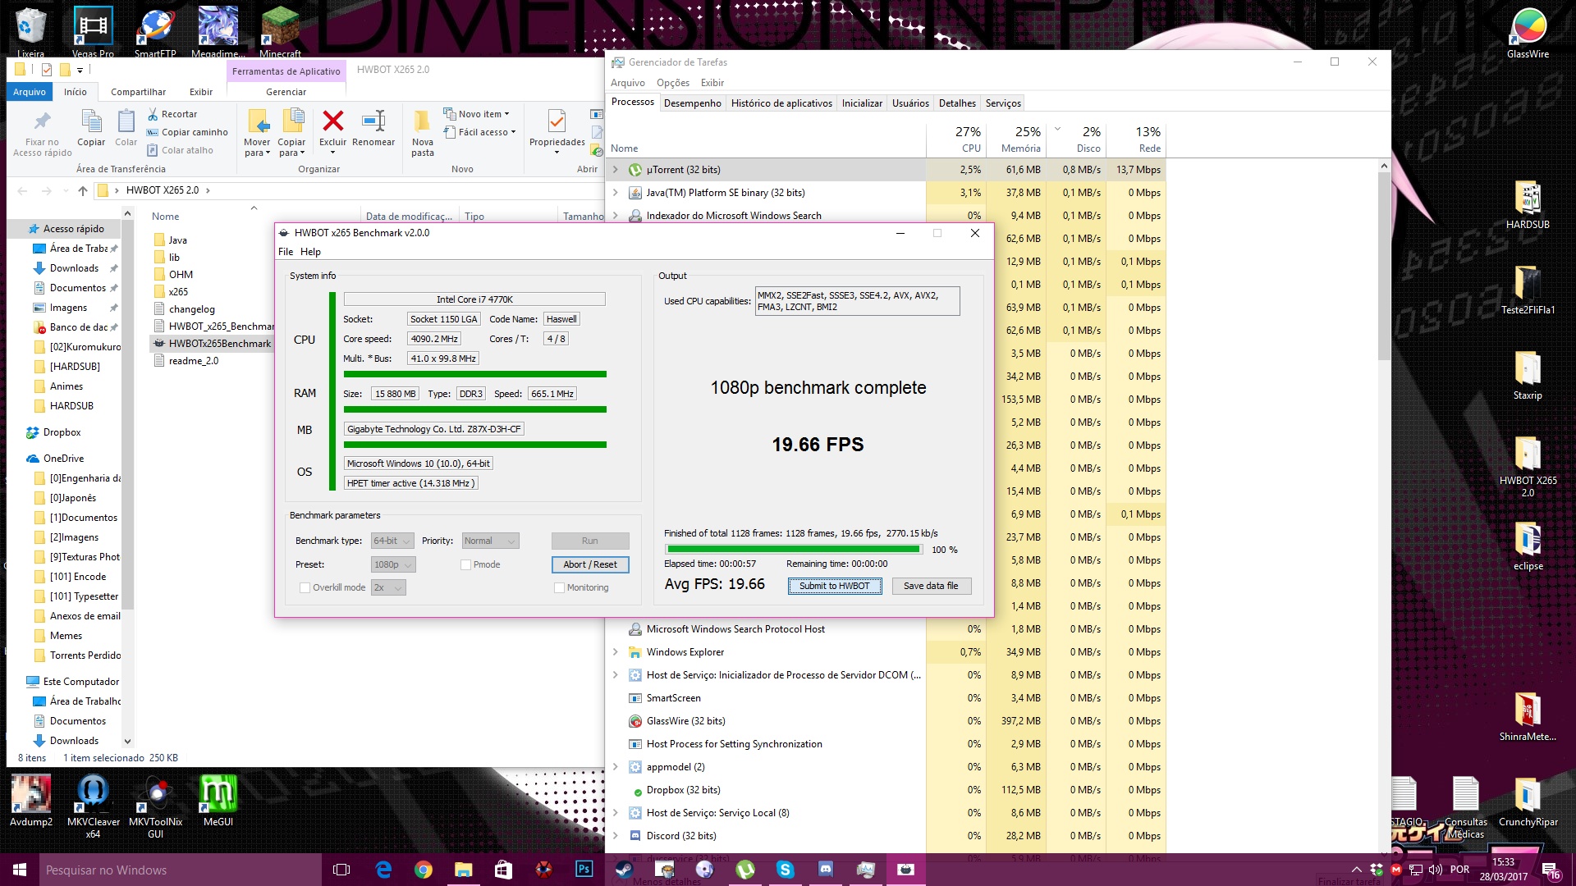The width and height of the screenshot is (1576, 886).
Task: Open the Novo item dropdown
Action: [x=477, y=114]
